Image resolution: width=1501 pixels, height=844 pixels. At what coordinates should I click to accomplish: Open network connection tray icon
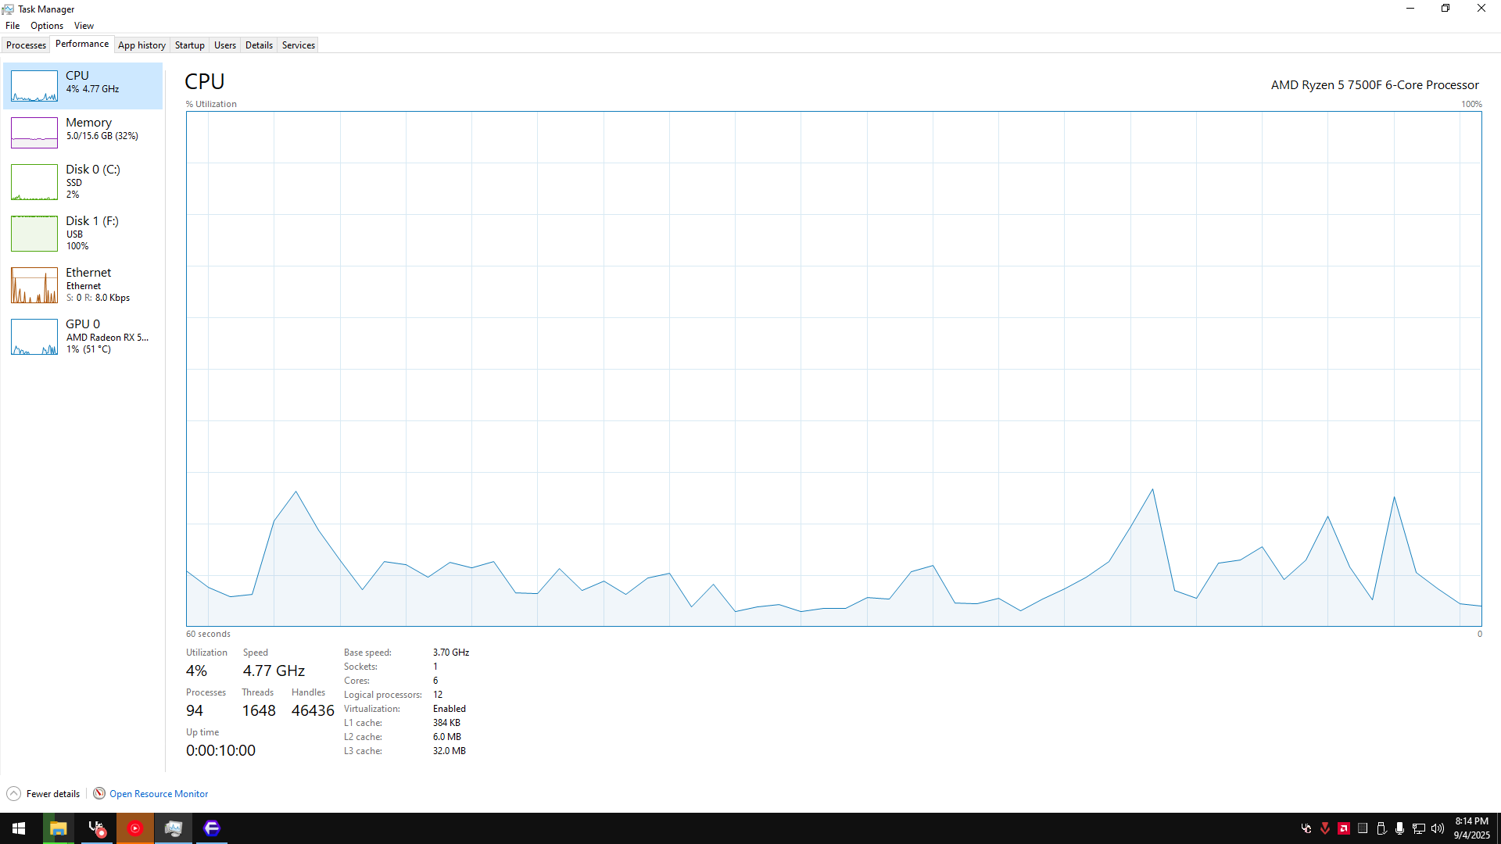(x=1419, y=828)
